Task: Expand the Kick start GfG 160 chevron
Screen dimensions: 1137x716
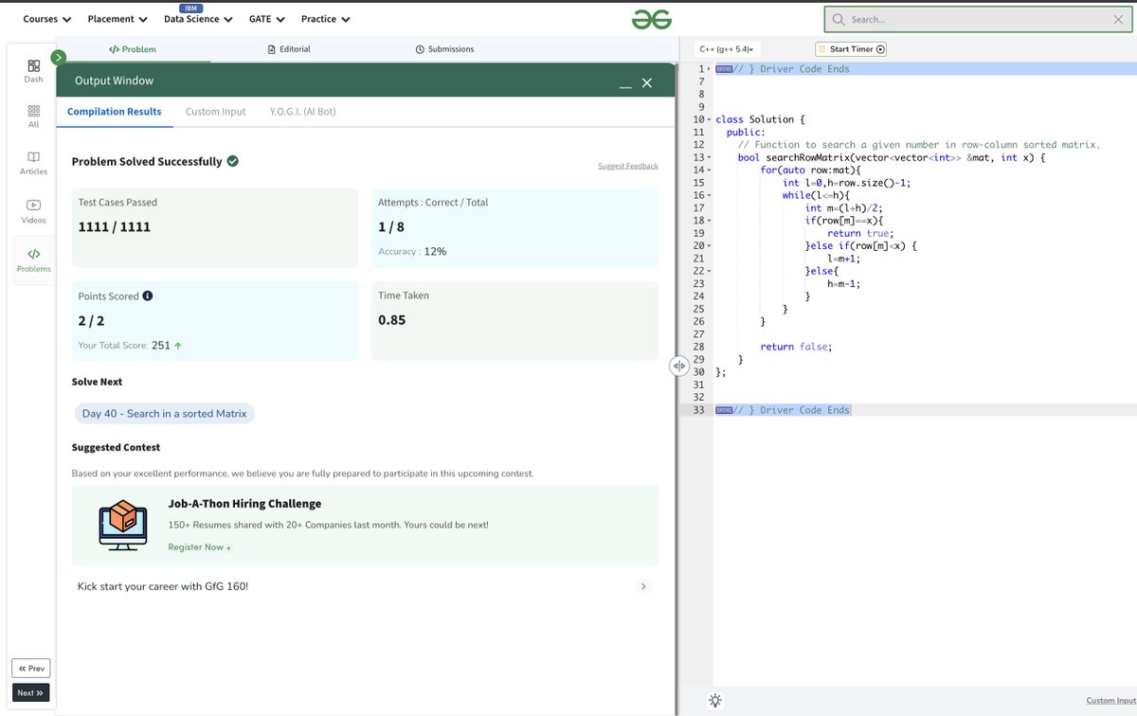Action: (643, 586)
